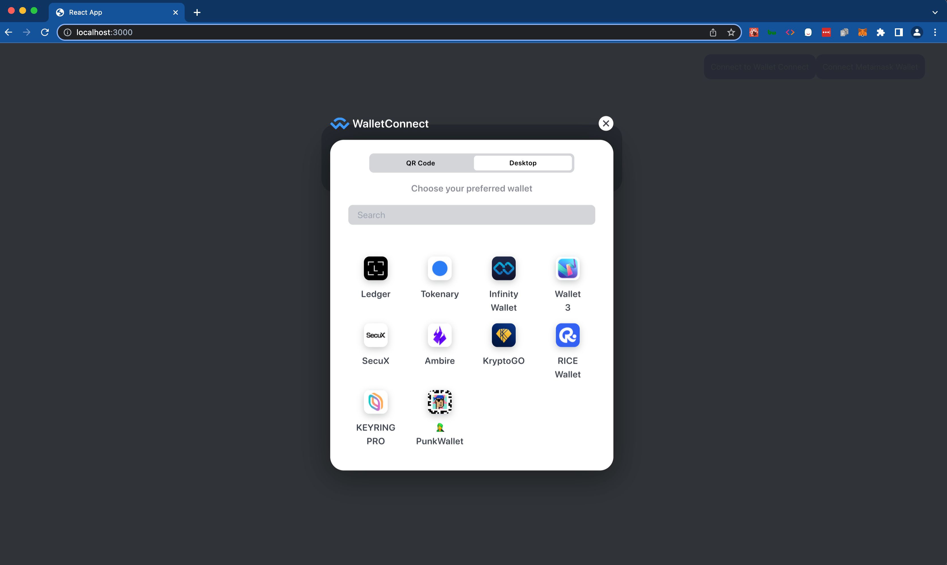Select the KryptoGO wallet icon

click(504, 335)
